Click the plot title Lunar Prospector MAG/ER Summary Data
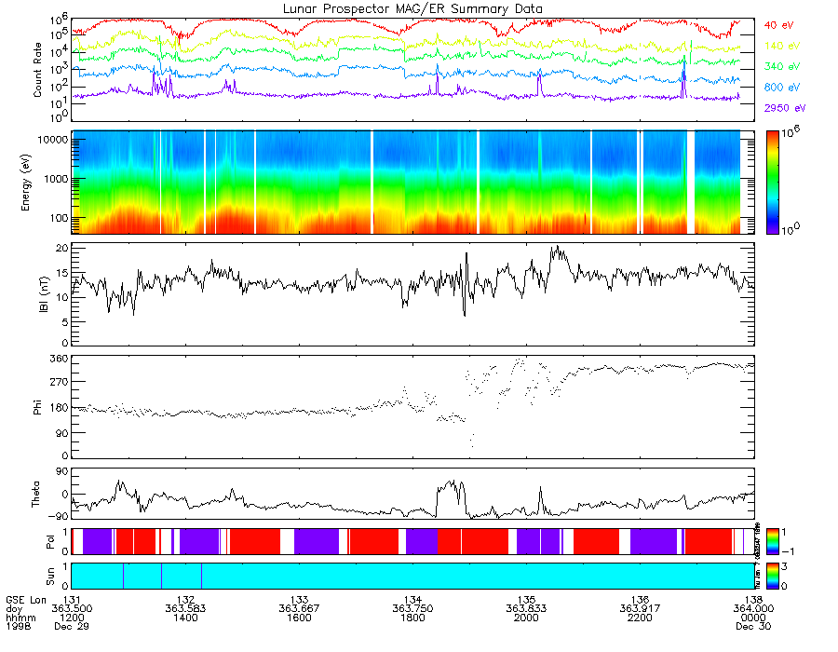Viewport: 838px width, 652px height. [x=412, y=8]
